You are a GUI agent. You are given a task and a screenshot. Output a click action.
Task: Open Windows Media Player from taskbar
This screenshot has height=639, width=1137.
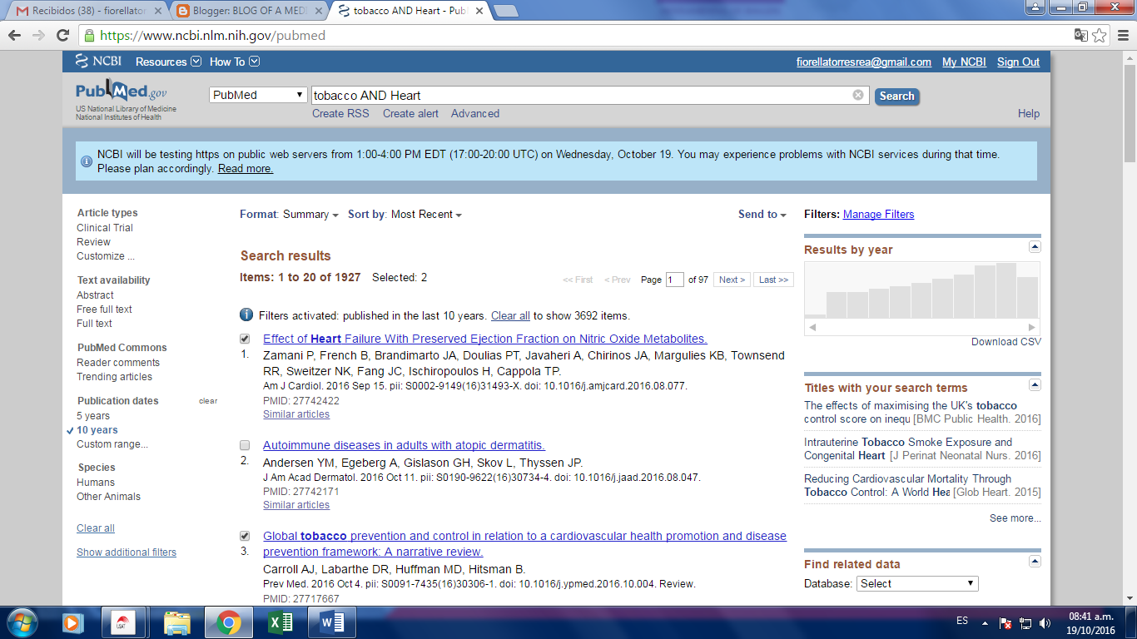coord(72,622)
